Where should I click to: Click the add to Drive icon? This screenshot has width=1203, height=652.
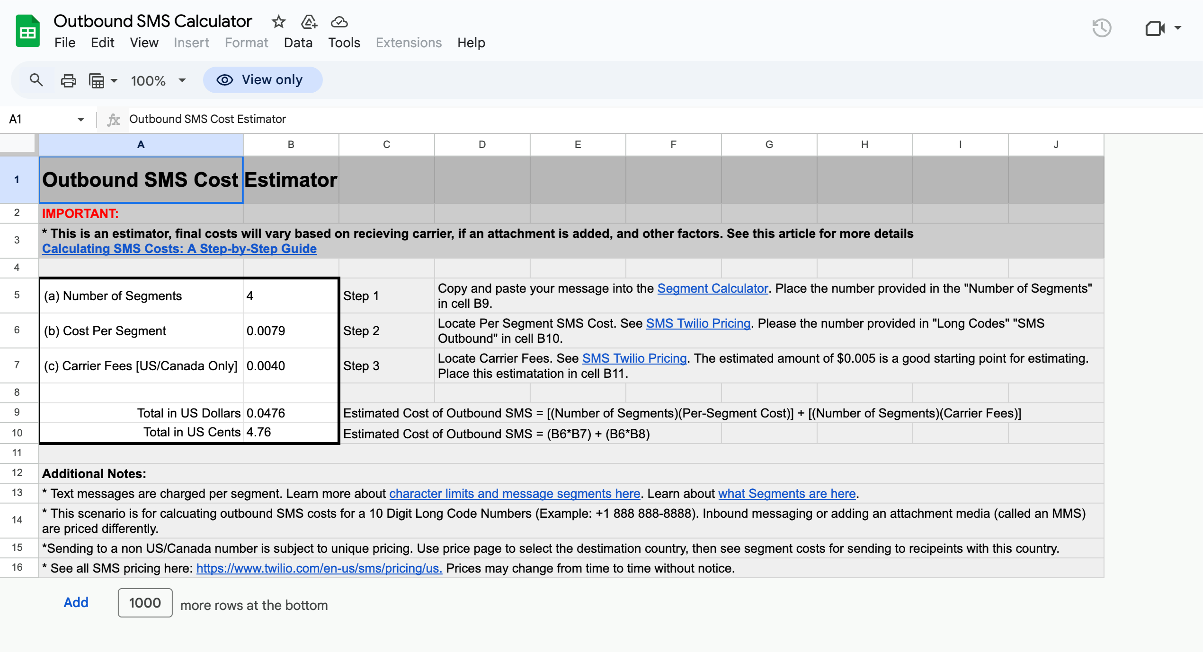[309, 22]
